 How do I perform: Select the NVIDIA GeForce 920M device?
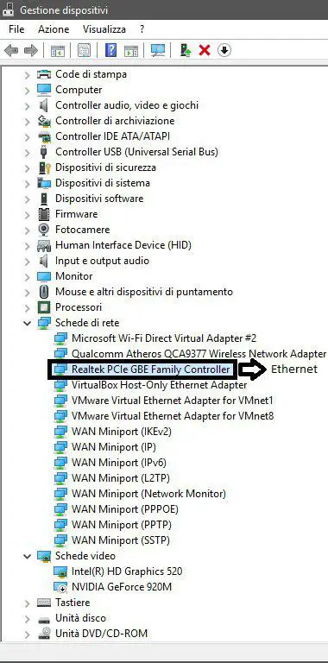[x=122, y=587]
